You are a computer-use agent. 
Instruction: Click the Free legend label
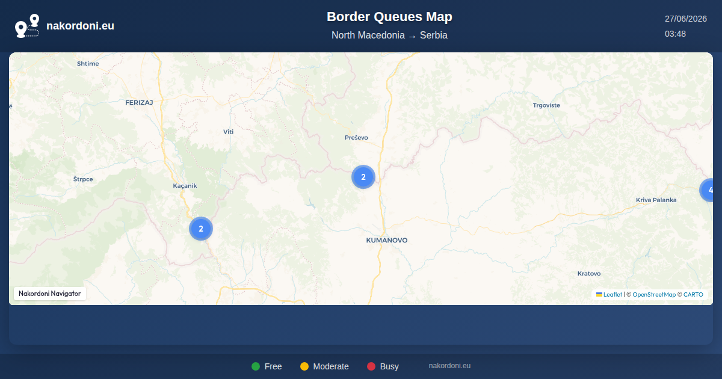273,366
